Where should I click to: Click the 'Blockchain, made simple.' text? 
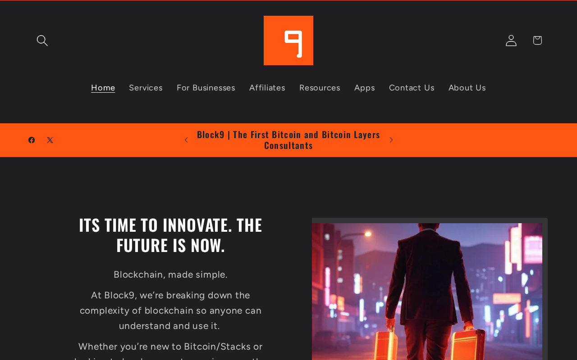click(170, 274)
